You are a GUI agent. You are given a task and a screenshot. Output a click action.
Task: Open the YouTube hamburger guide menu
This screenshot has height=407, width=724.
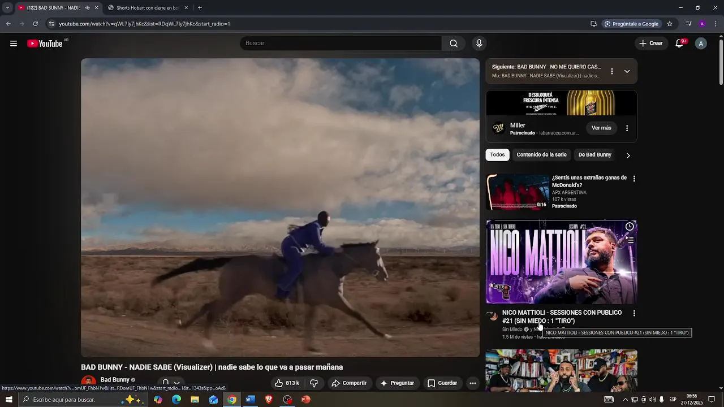tap(14, 44)
